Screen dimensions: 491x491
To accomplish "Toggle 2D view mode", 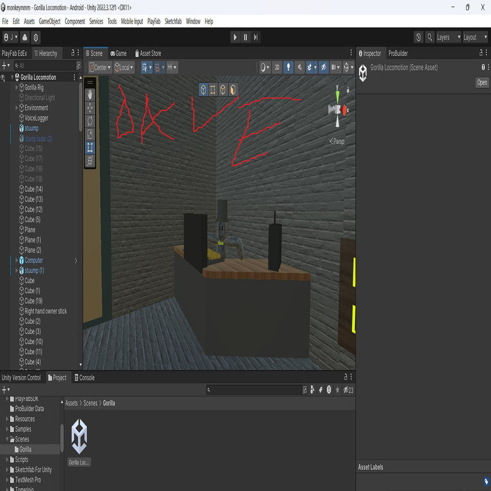I will point(277,67).
